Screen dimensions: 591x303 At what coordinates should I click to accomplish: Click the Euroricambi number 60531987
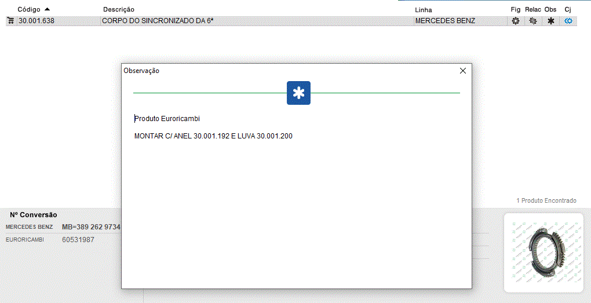tap(78, 240)
